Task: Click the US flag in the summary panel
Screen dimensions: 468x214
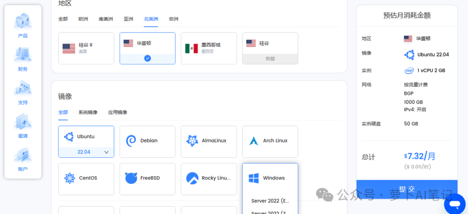Action: (408, 39)
